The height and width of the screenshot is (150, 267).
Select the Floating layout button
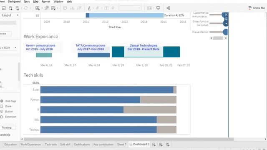tap(7, 127)
